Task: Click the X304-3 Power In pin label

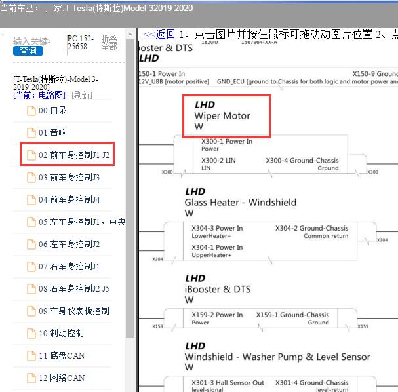Action: [217, 228]
